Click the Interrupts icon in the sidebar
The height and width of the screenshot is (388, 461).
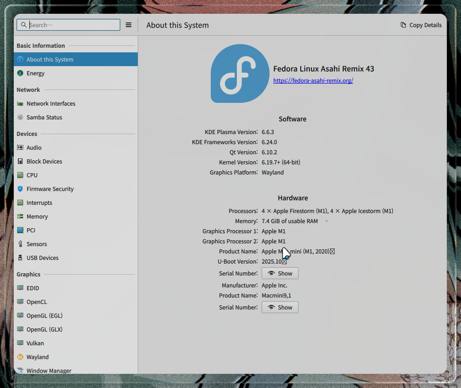click(20, 203)
